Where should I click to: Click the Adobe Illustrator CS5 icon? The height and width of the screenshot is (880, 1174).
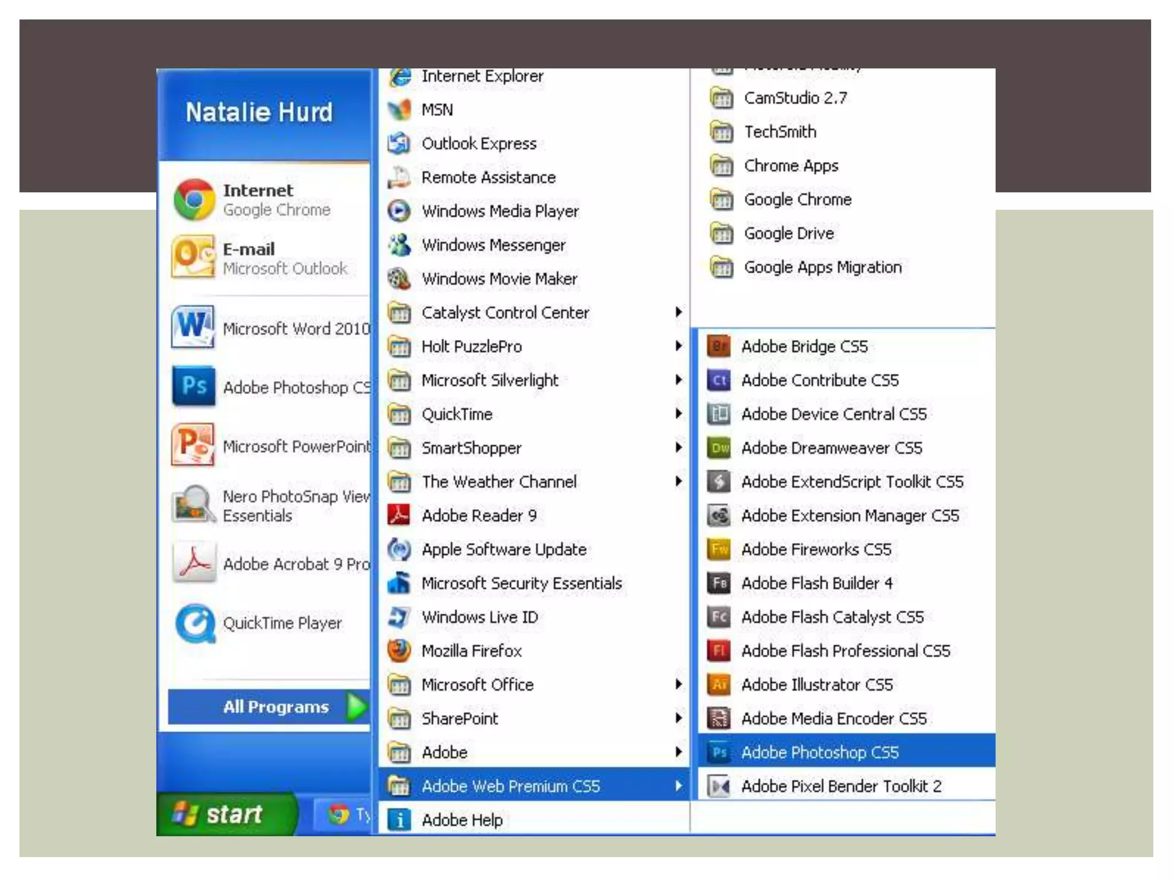(x=719, y=685)
